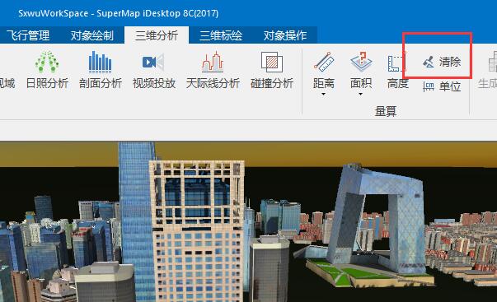497x302 pixels.
Task: Expand the 距离 dropdown arrow
Action: [x=323, y=94]
